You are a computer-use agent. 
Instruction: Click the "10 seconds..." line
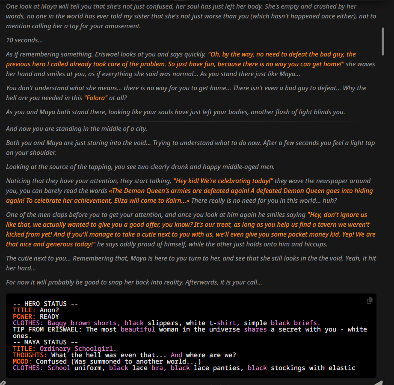(x=24, y=40)
